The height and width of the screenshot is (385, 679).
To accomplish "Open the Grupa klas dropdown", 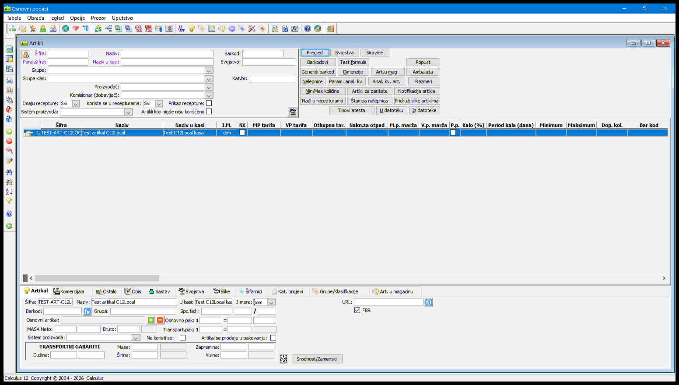I will click(x=209, y=79).
